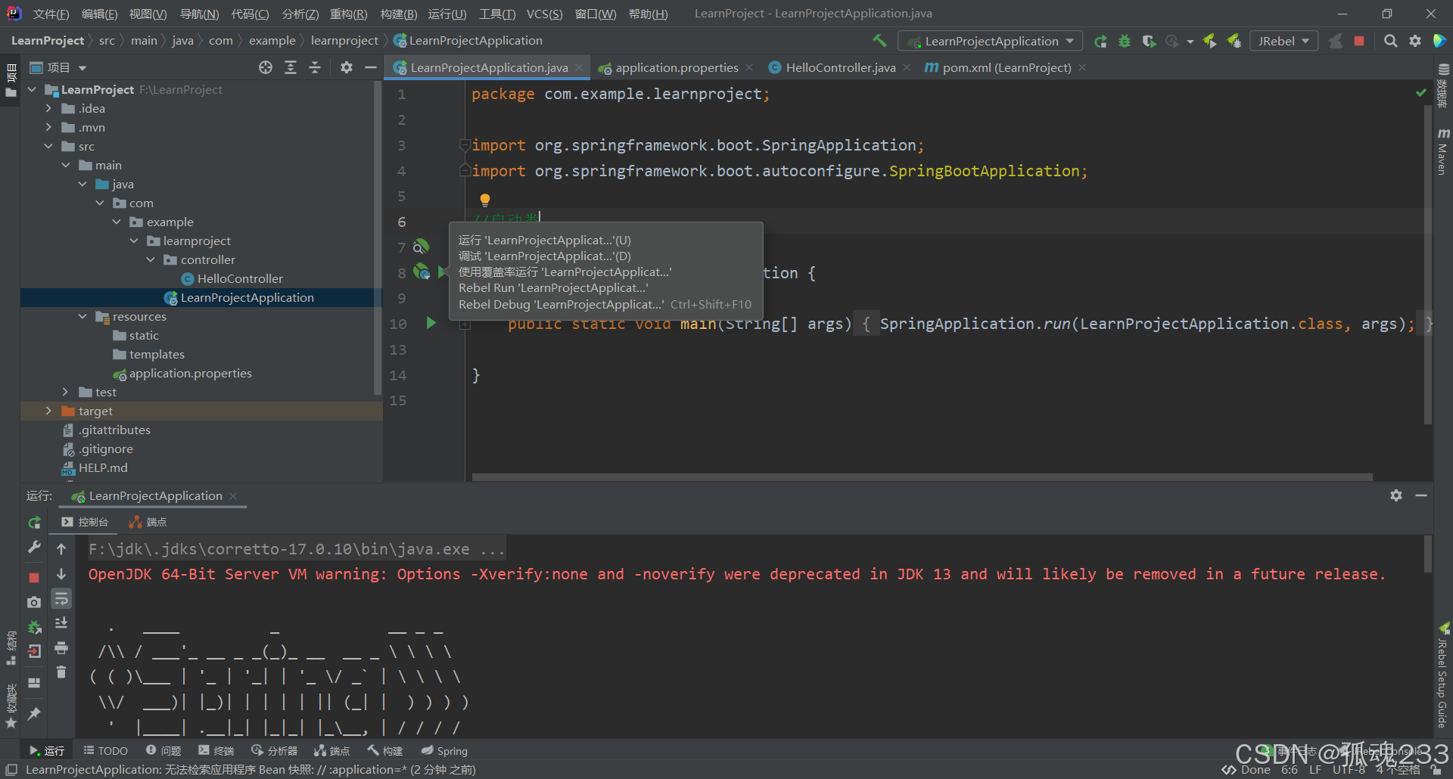Click JRebel run rocket icon in toolbar

coord(1210,42)
